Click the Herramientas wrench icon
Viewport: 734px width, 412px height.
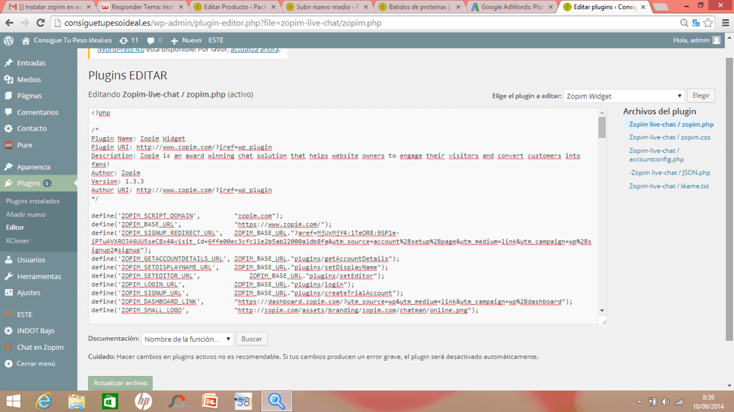coord(9,277)
